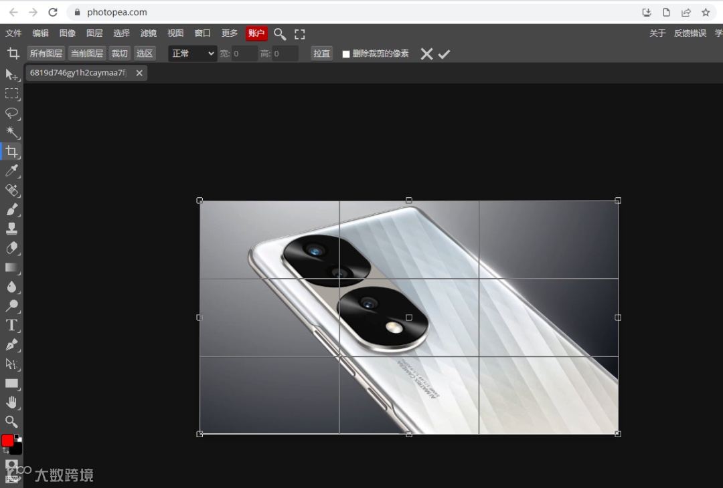Click the 裁切 button
Screen dimensions: 723x488
point(119,53)
